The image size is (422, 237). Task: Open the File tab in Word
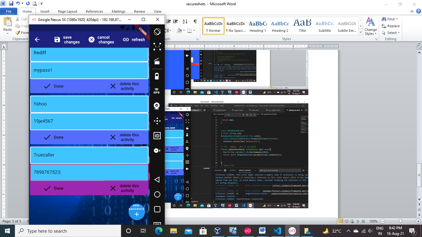9,11
